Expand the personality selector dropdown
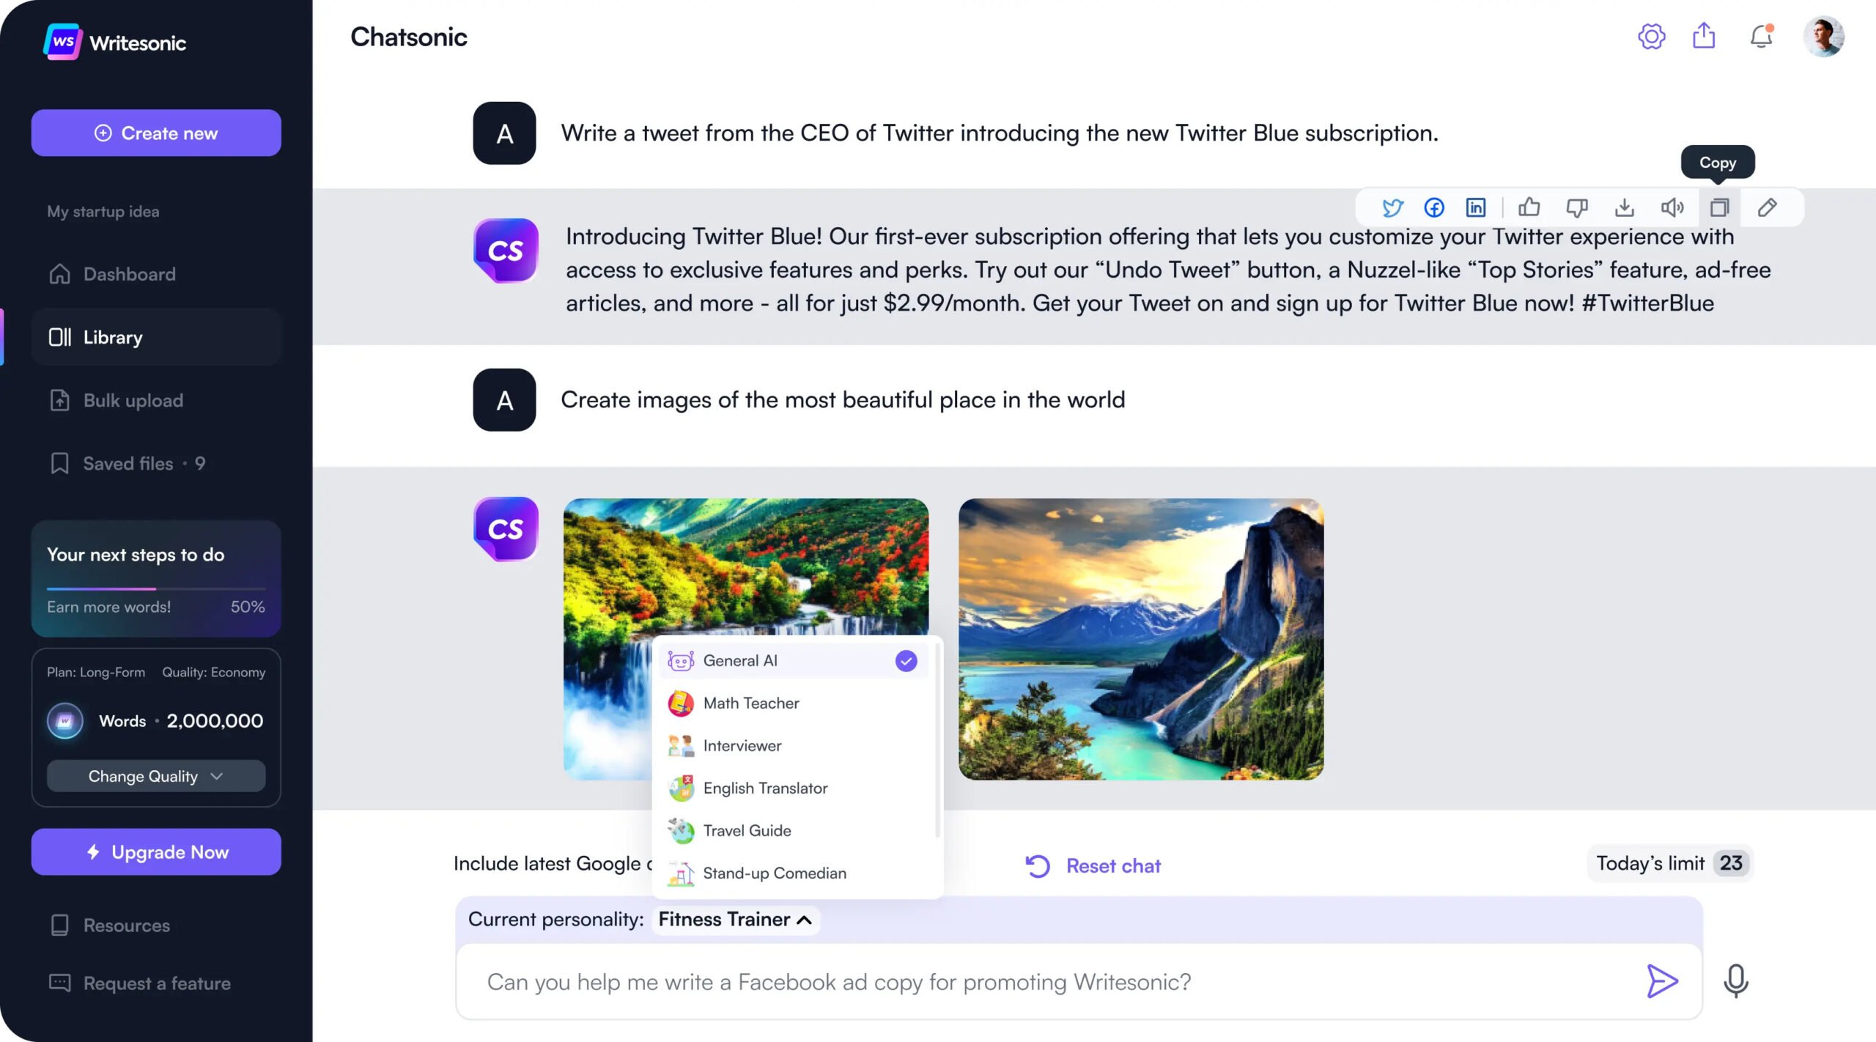This screenshot has width=1876, height=1042. point(733,919)
